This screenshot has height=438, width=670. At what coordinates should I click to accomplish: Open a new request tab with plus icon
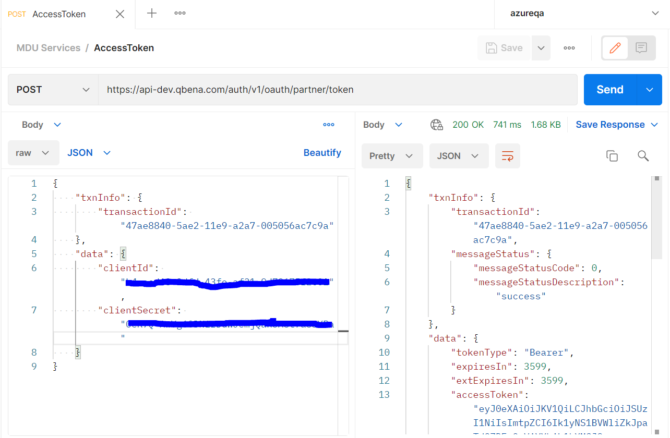[152, 14]
